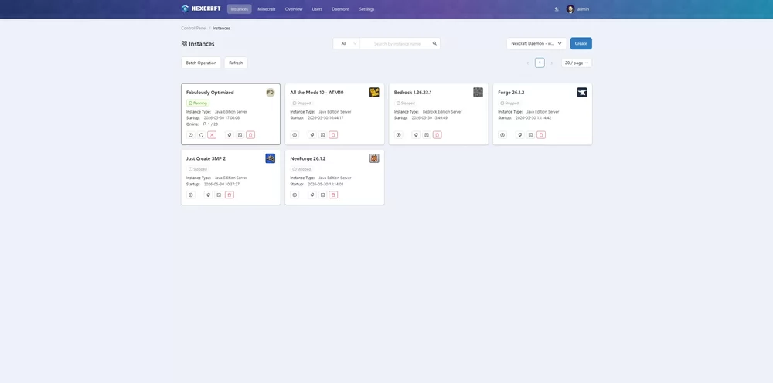
Task: Click the Bedrock 1.26.23.1 thumbnail image
Action: (478, 92)
